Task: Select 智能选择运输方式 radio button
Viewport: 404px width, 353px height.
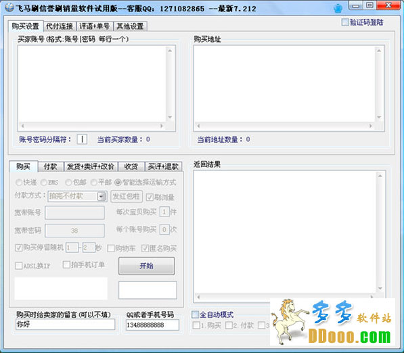Action: coord(118,183)
